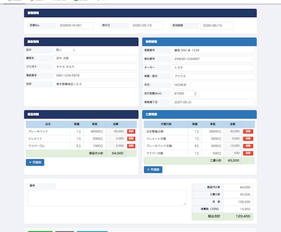Click the ワイパーゴム part name cell
Image resolution: width=281 pixels, height=232 pixels.
(x=48, y=146)
